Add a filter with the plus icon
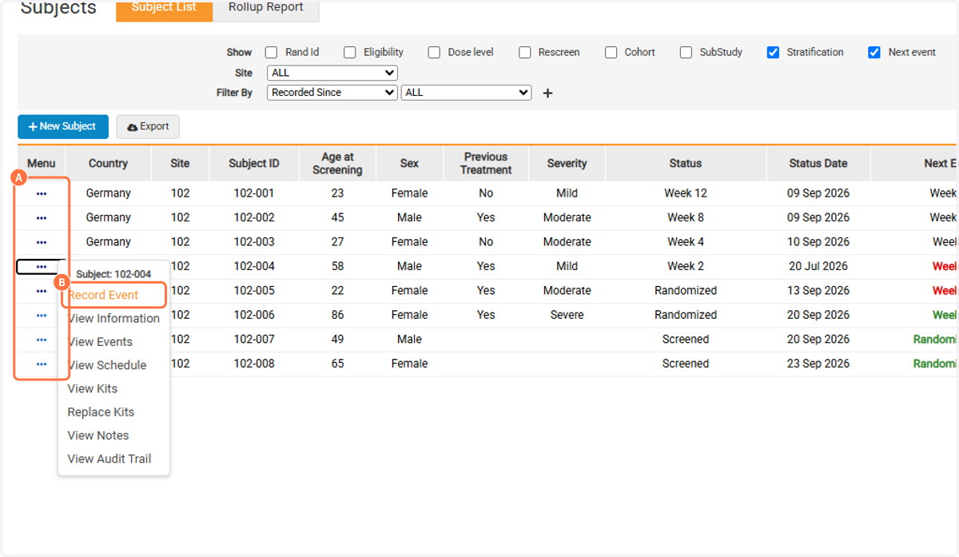Screen dimensions: 959x557 (547, 93)
